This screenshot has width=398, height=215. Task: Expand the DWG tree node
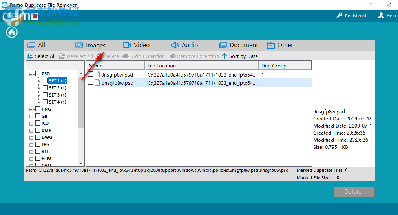click(x=31, y=138)
